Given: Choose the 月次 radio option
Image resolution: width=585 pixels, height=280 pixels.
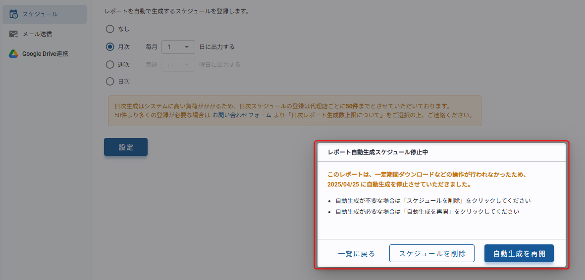Looking at the screenshot, I should tap(110, 47).
